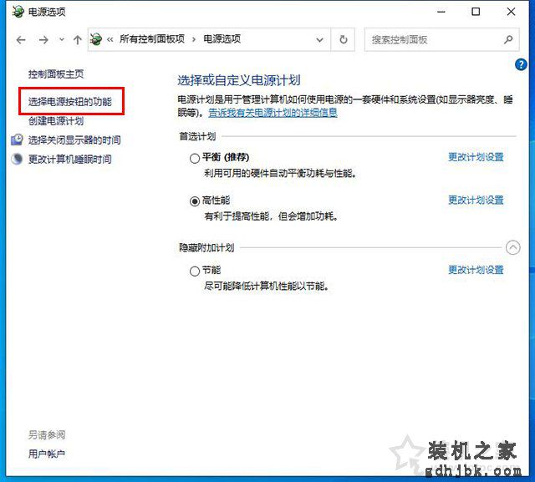Select the 高性能 power plan radio button
Image resolution: width=535 pixels, height=482 pixels.
pyautogui.click(x=195, y=201)
